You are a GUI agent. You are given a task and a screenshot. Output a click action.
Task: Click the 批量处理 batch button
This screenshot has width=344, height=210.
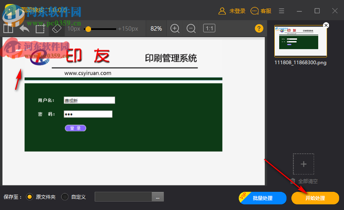coord(263,198)
